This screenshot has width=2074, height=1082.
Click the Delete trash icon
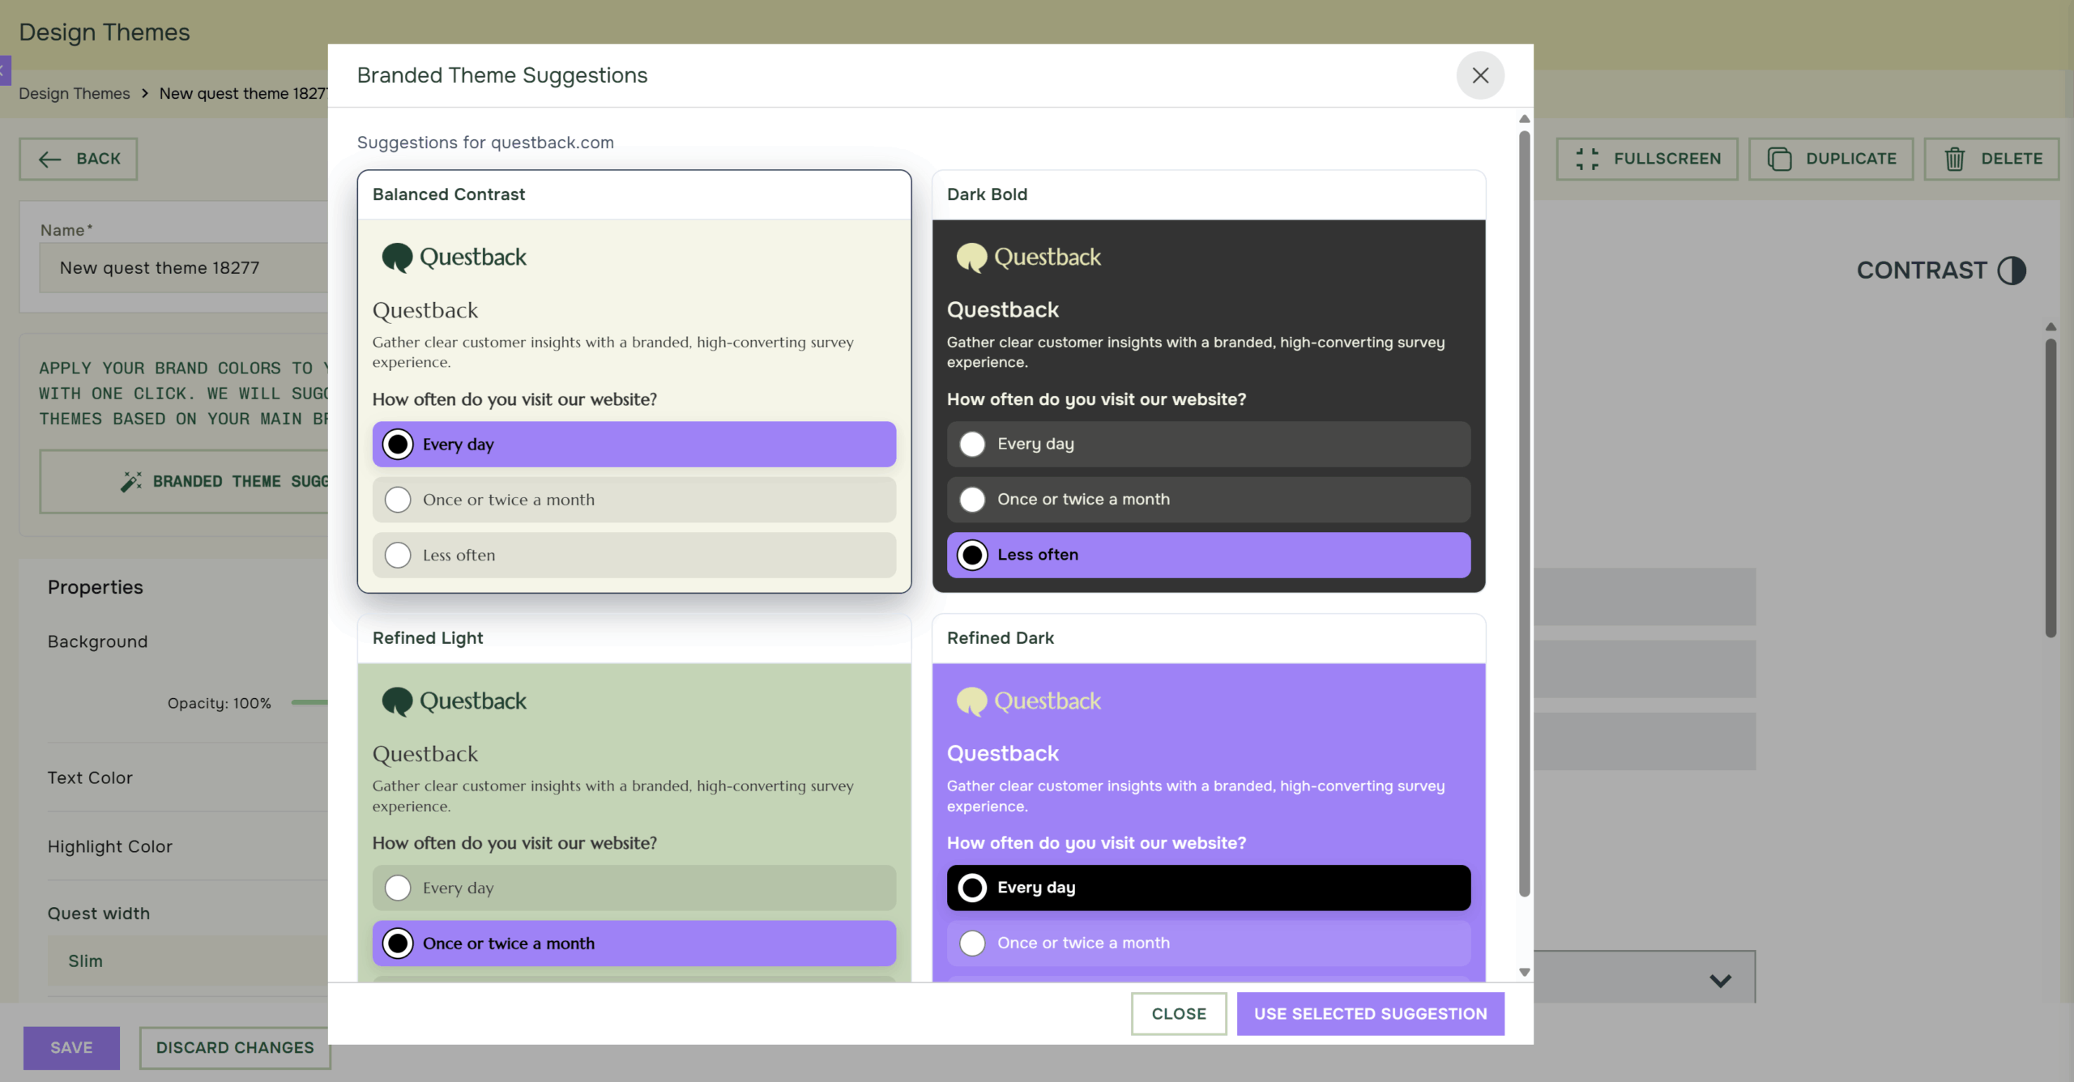pos(1955,159)
